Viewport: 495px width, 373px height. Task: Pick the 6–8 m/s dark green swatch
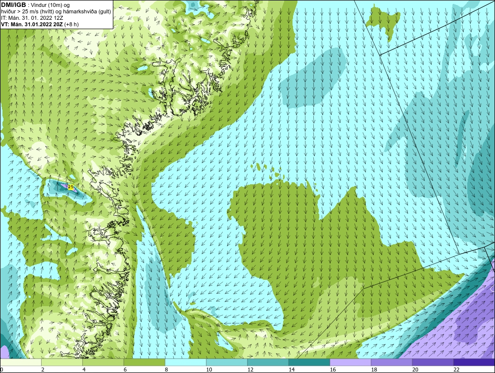(144, 362)
